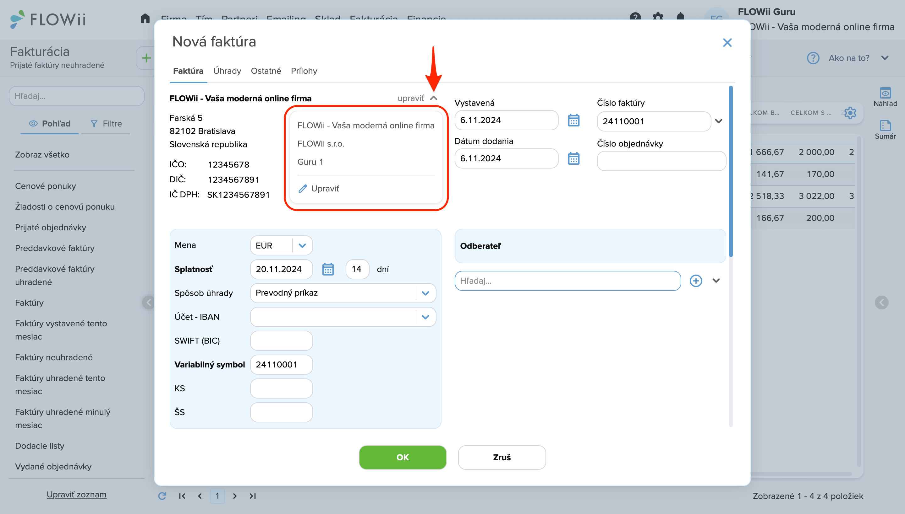The height and width of the screenshot is (514, 905).
Task: Click page number 1 in pagination
Action: point(217,496)
